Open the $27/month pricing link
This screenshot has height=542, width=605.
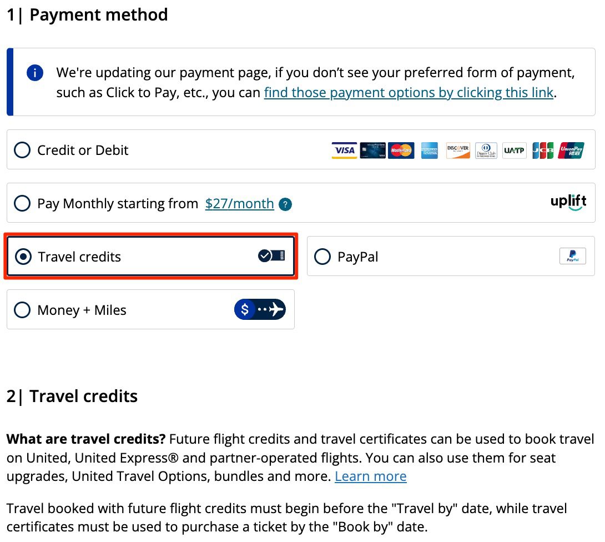click(239, 203)
